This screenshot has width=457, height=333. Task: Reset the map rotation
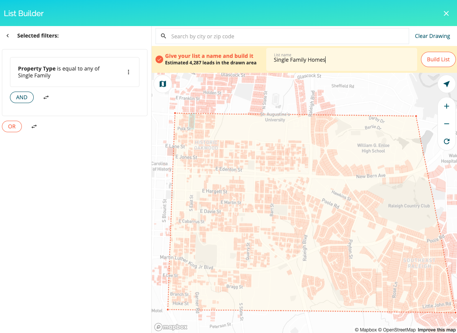pyautogui.click(x=446, y=141)
